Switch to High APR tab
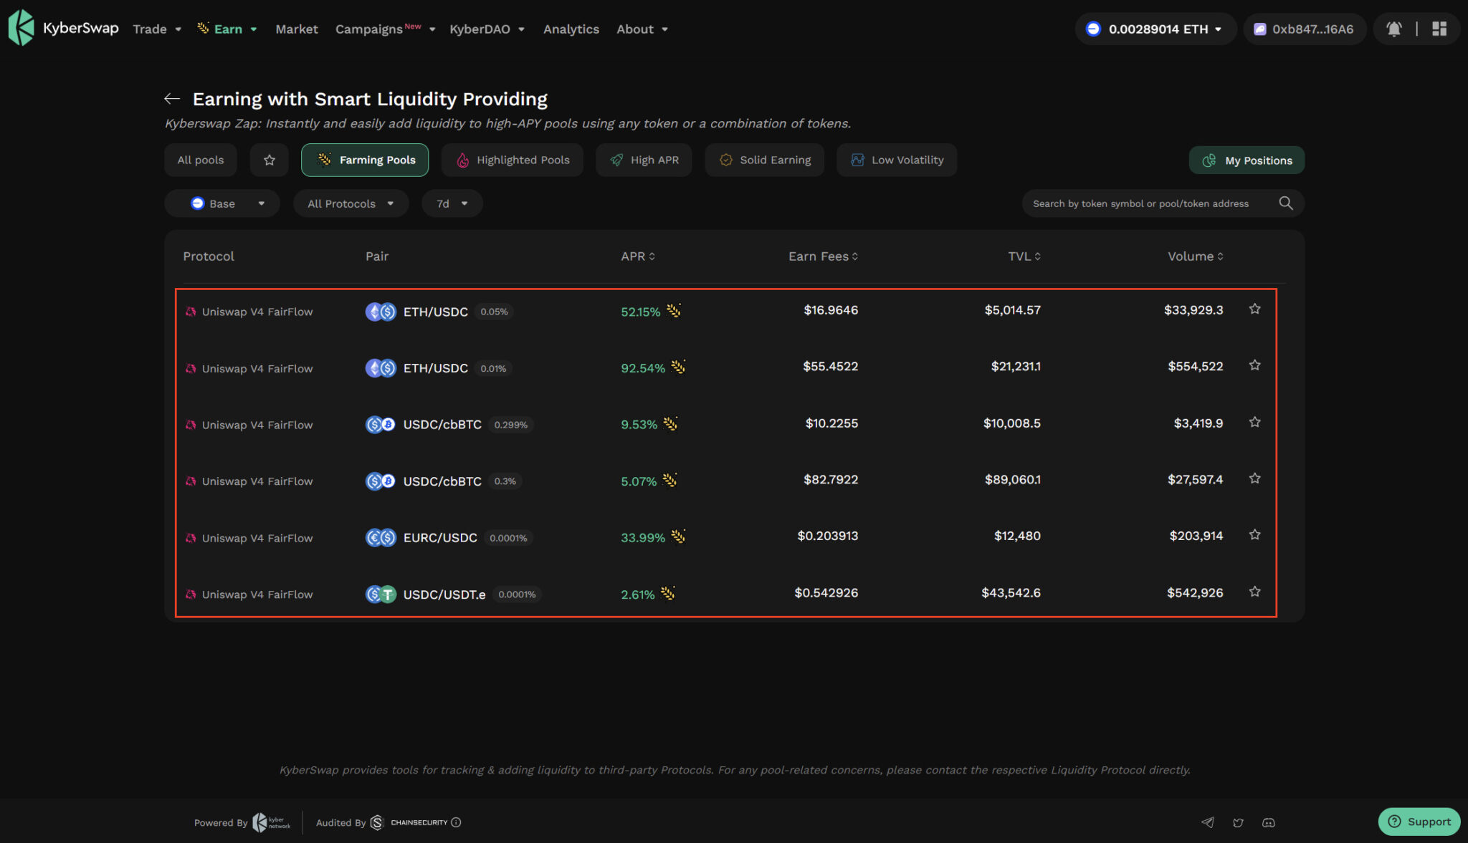This screenshot has height=843, width=1468. click(644, 160)
